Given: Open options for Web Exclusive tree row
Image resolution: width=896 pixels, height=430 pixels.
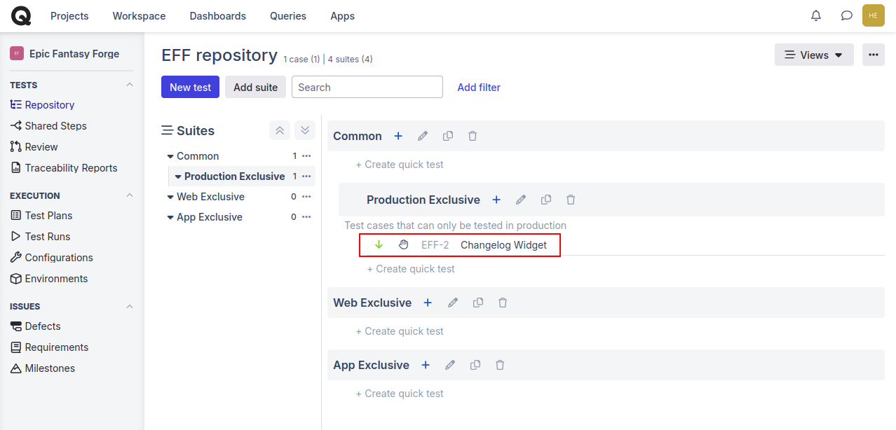Looking at the screenshot, I should coord(306,197).
